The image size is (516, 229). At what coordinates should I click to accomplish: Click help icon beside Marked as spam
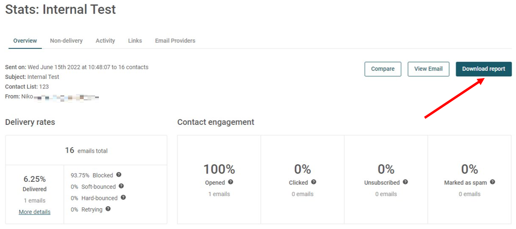click(492, 182)
